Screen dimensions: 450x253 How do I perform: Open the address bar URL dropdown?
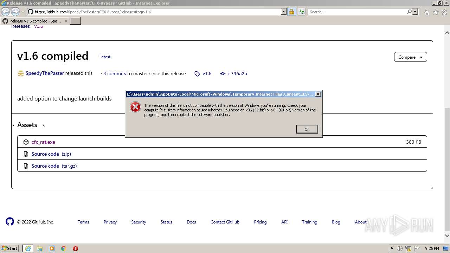(x=284, y=12)
